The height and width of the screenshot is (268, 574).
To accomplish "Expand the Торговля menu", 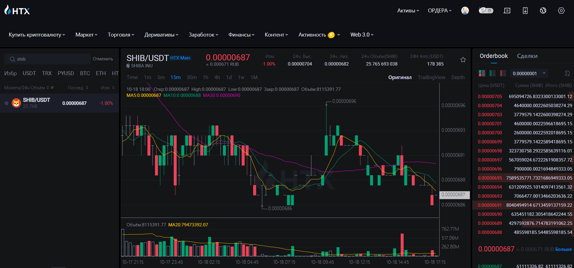I will coord(121,35).
